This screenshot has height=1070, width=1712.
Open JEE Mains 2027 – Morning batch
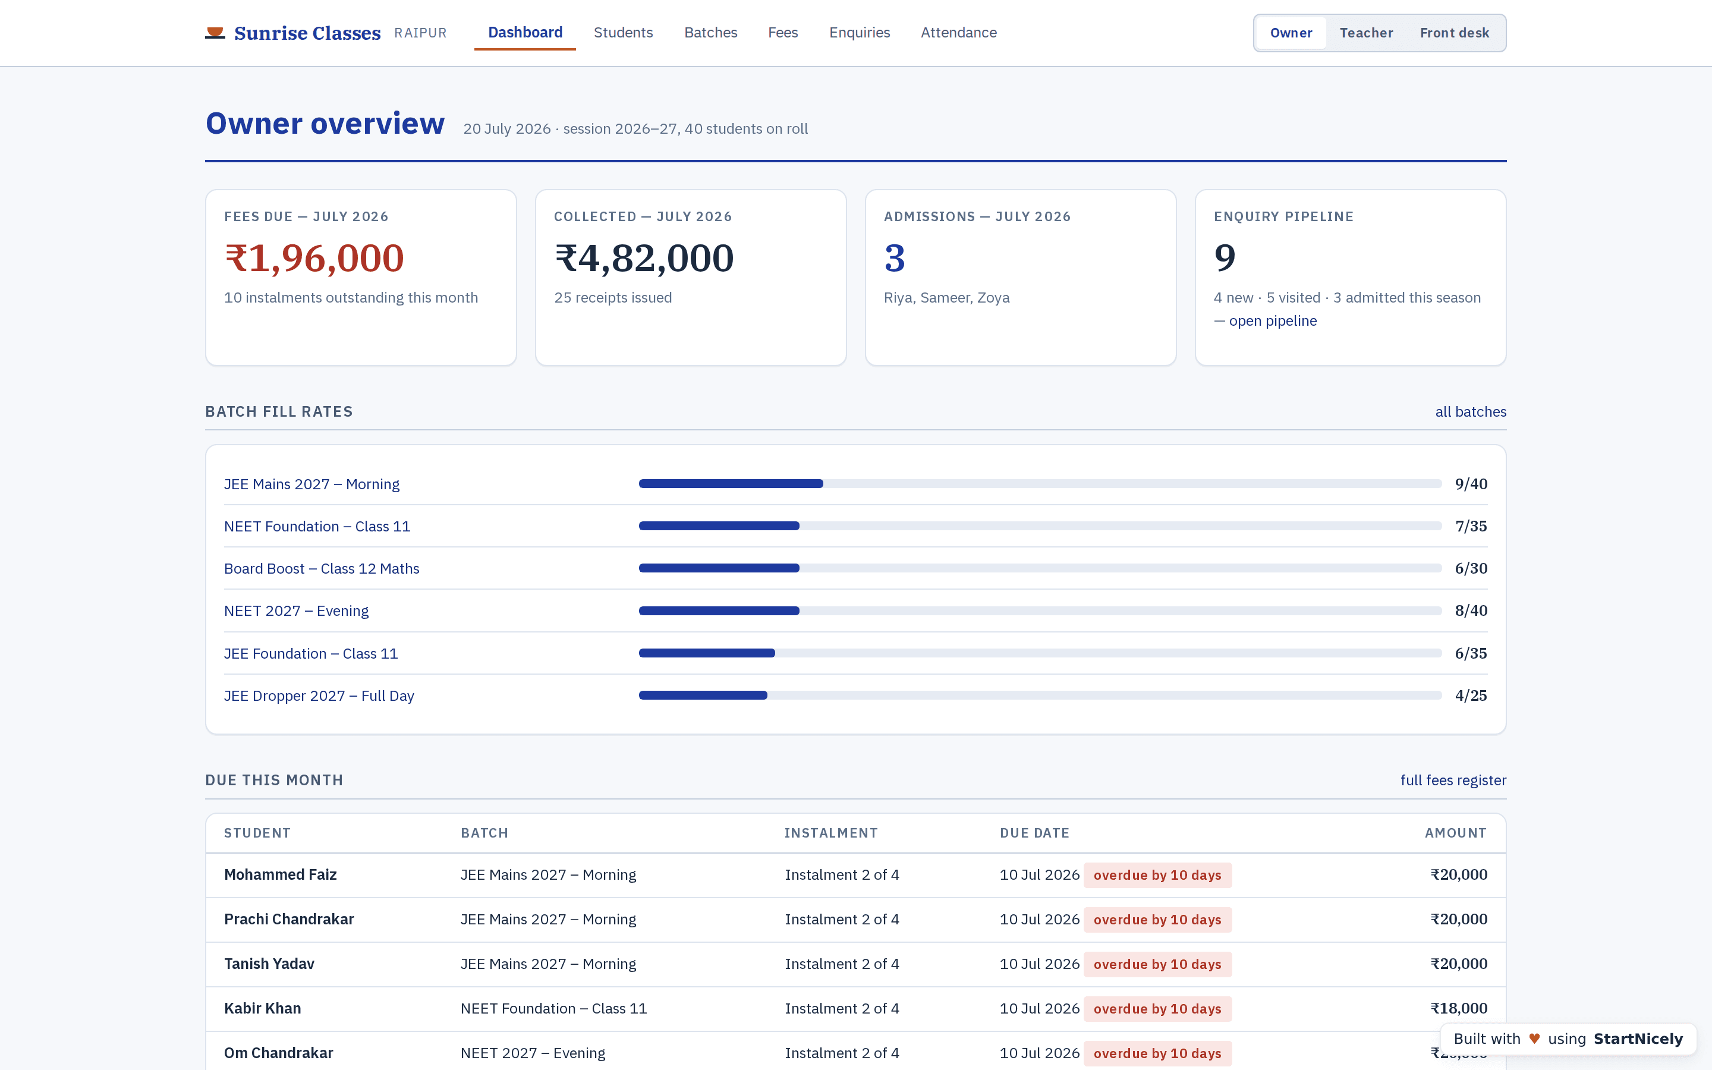(311, 484)
